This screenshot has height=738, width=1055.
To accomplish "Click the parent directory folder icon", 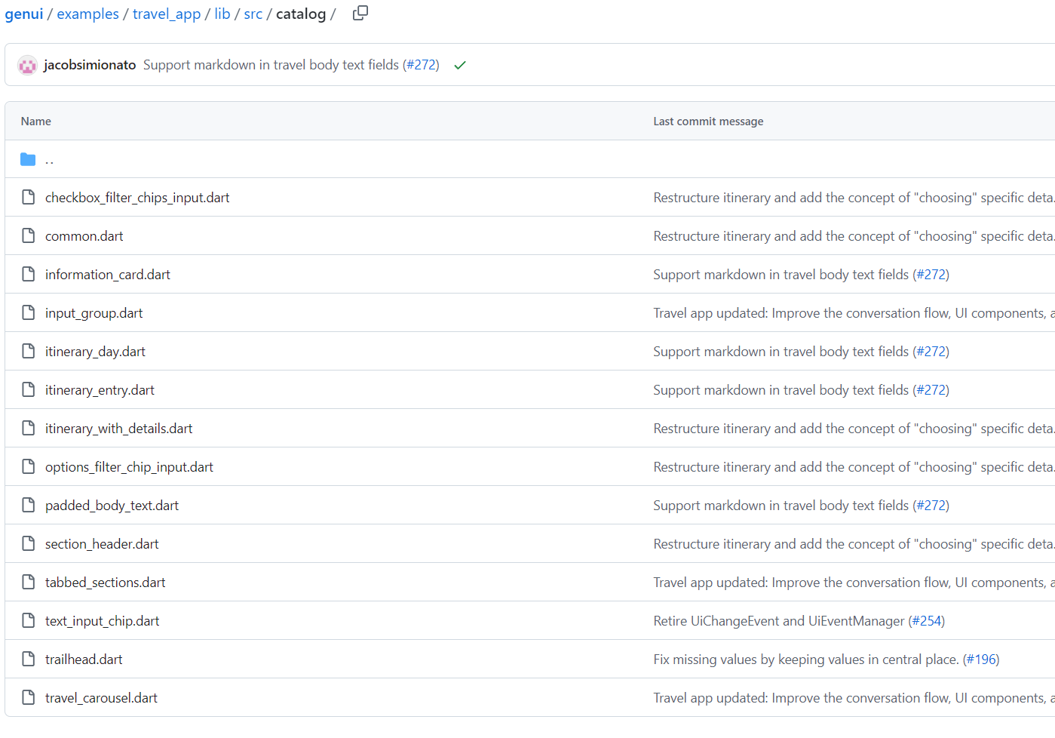I will click(x=28, y=159).
